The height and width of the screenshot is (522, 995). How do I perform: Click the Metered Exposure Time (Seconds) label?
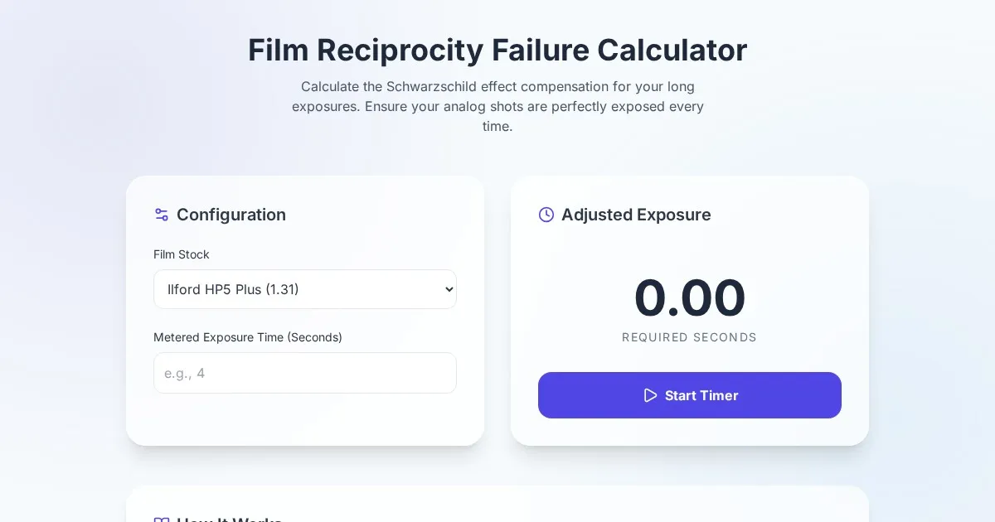(x=248, y=337)
